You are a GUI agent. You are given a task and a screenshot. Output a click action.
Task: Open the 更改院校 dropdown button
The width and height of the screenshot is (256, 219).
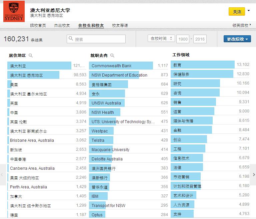point(237,39)
